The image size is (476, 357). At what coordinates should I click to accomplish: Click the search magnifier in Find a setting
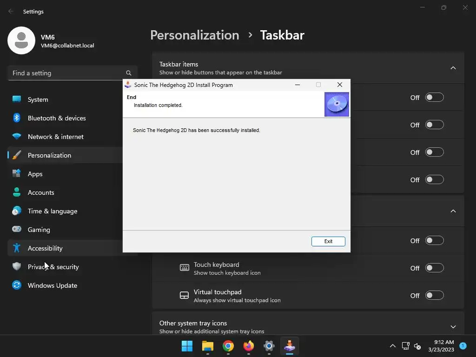point(129,73)
